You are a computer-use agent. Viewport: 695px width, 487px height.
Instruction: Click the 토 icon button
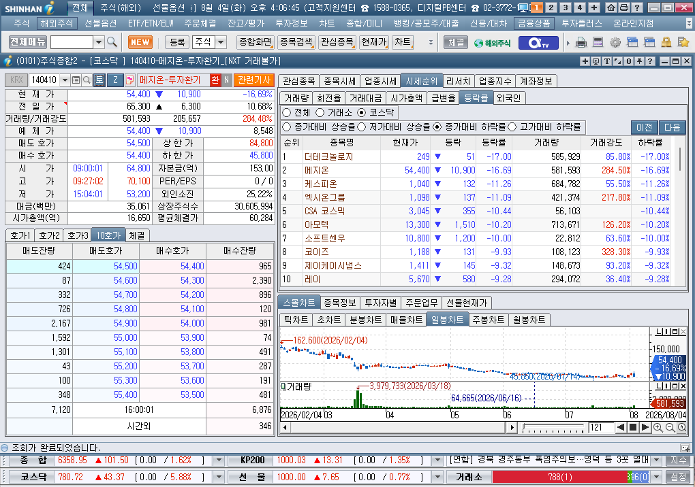tap(99, 80)
